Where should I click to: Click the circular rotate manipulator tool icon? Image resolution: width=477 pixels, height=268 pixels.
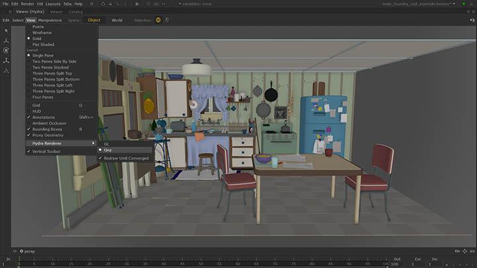tap(6, 50)
